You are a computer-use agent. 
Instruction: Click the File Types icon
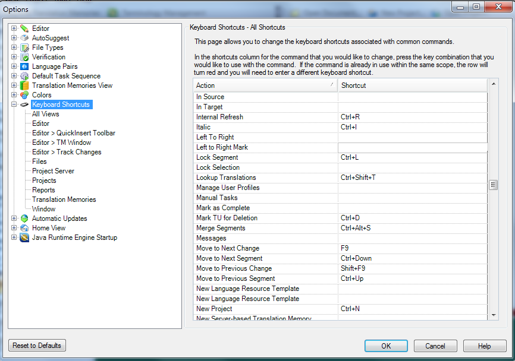[x=24, y=47]
